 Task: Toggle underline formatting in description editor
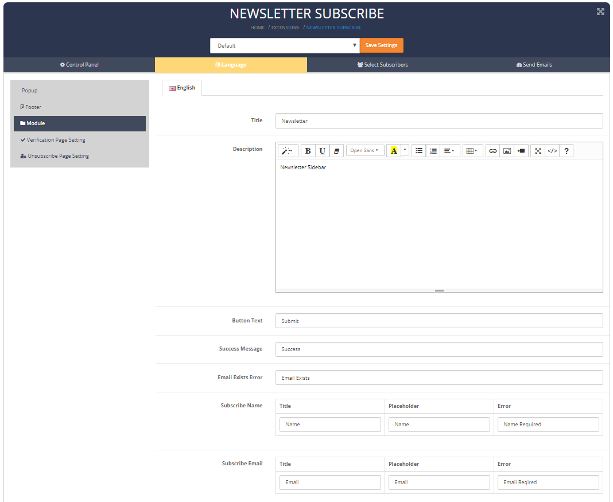(322, 151)
